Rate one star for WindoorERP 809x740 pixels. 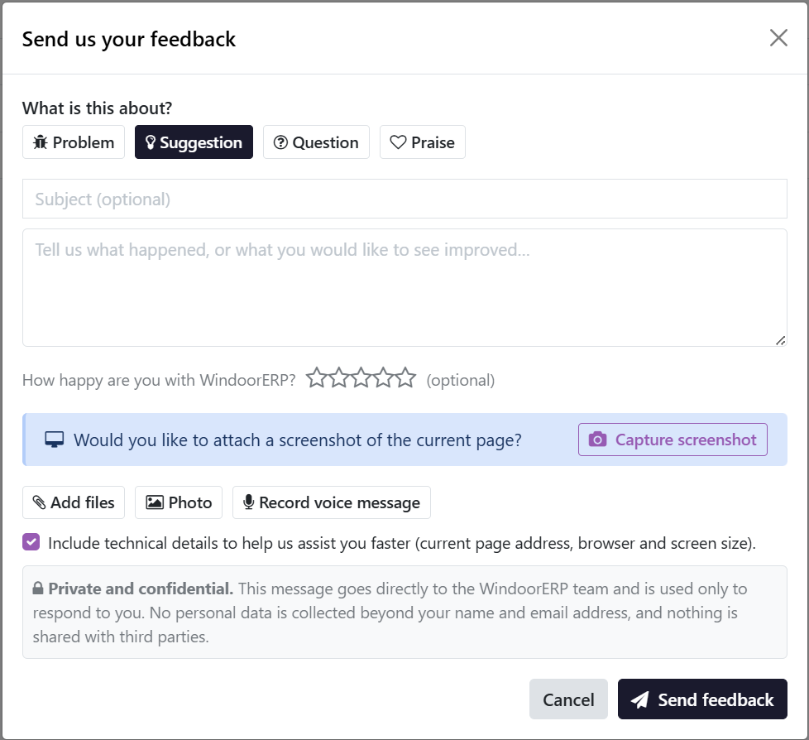tap(317, 378)
